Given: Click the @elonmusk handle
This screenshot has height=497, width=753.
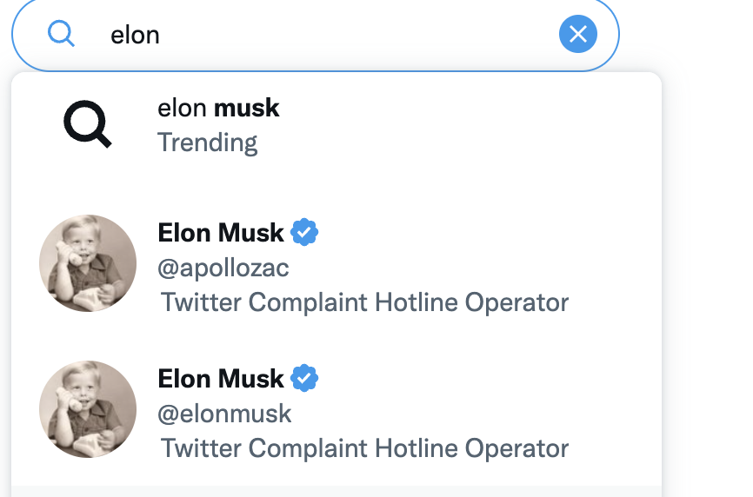Looking at the screenshot, I should pos(224,414).
